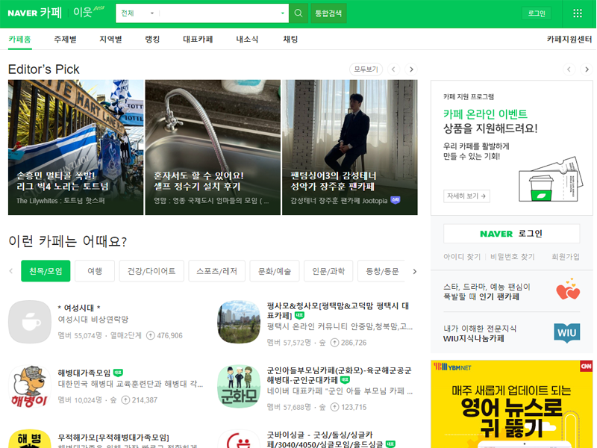The width and height of the screenshot is (597, 448).
Task: Click the 무적해가모 yellow cafe icon
Action: [x=30, y=439]
